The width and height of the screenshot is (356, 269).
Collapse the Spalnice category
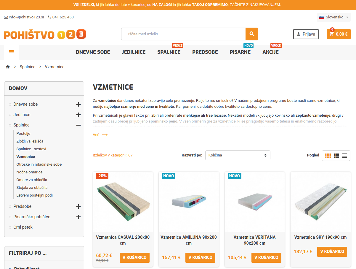pos(78,125)
